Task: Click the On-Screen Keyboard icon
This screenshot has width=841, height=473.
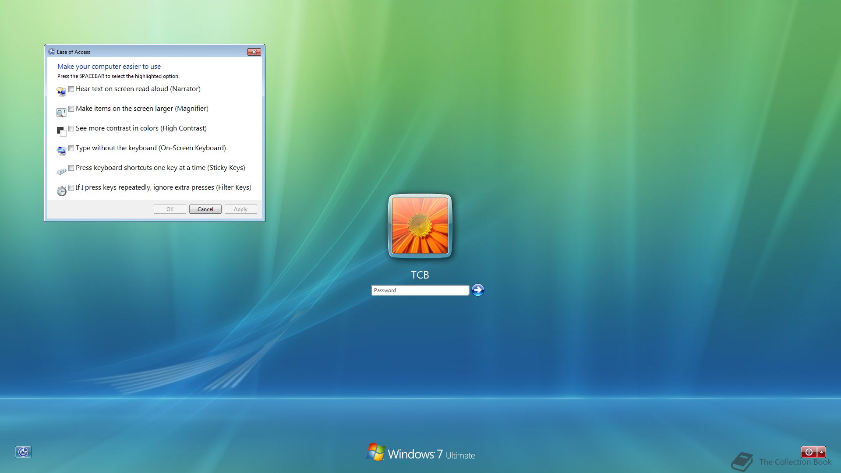Action: click(x=61, y=152)
